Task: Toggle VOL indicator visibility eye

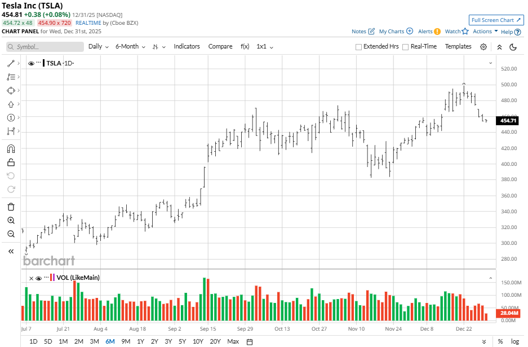Action: 38,278
